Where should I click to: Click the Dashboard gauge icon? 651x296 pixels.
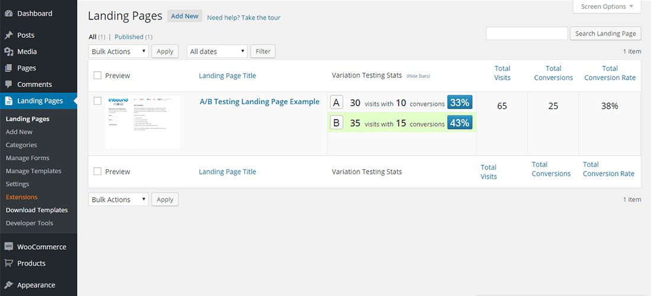9,14
